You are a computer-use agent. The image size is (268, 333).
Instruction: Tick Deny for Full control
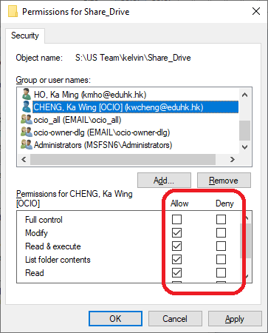[221, 219]
